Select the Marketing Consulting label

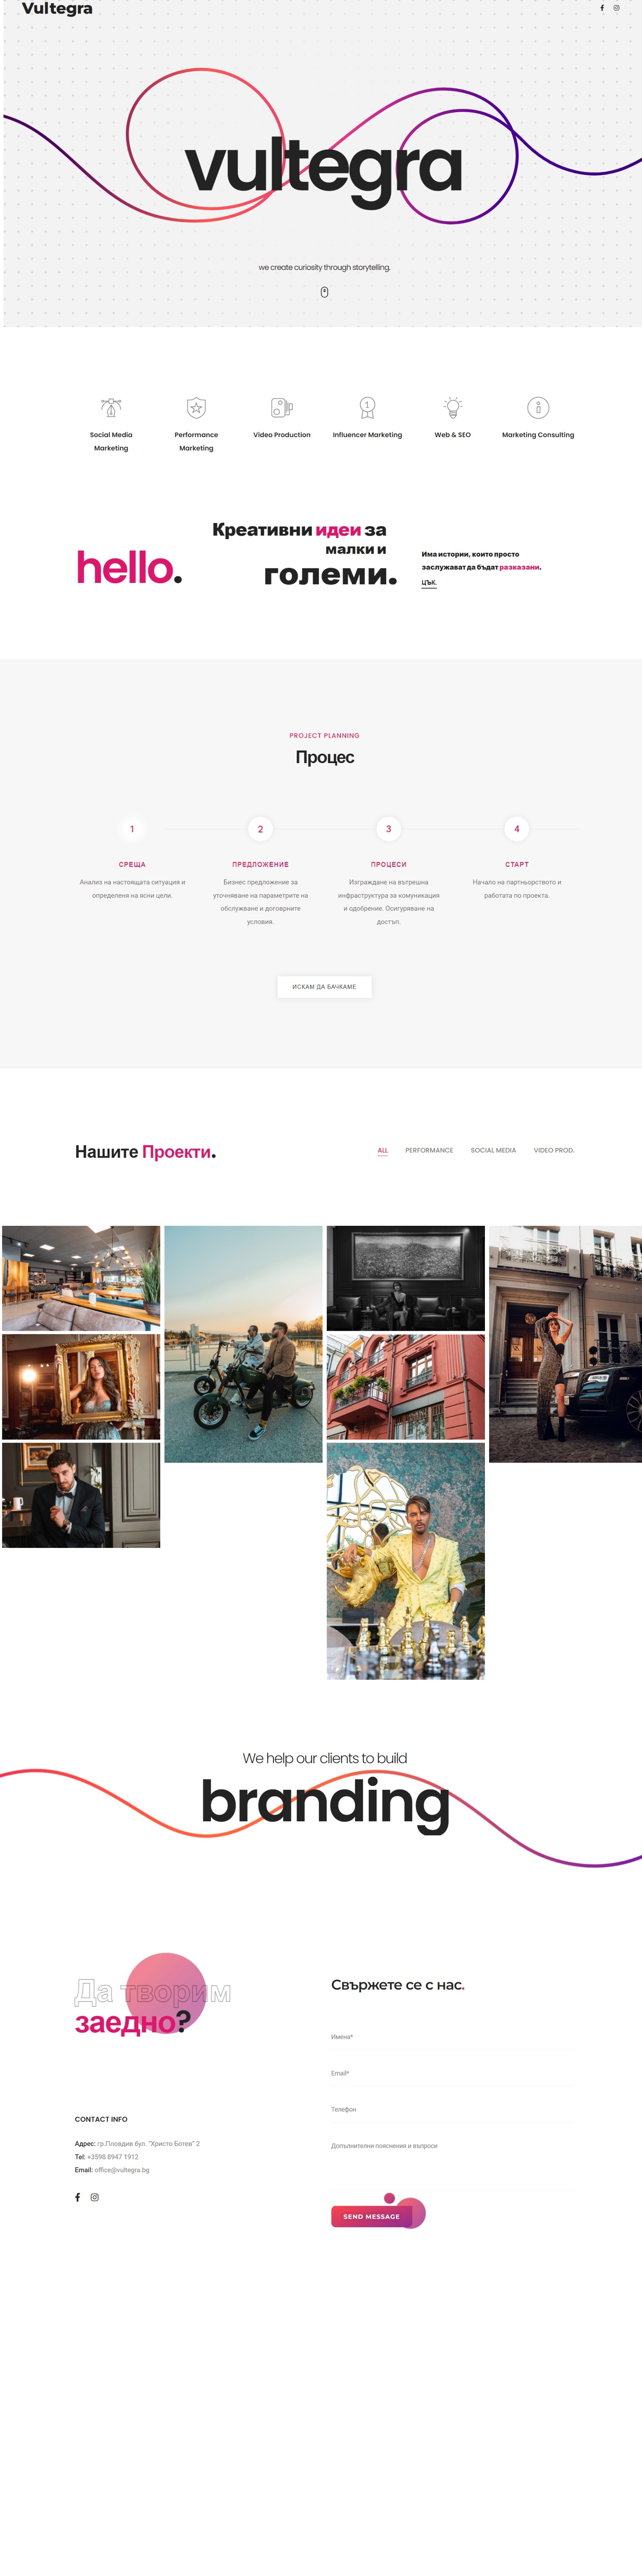(538, 435)
